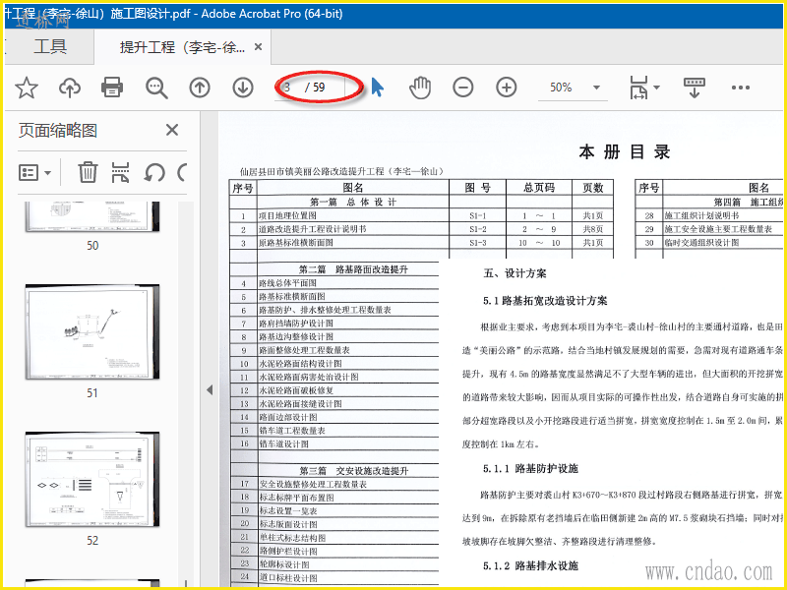This screenshot has width=787, height=590.
Task: Open the 50% zoom level dropdown
Action: click(x=597, y=88)
